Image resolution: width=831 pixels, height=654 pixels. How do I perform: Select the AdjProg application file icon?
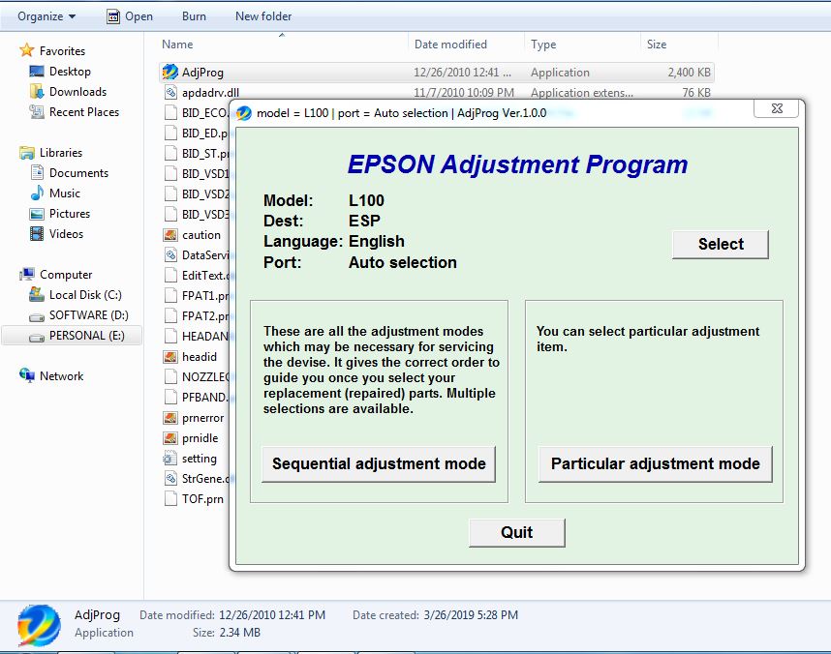pos(170,72)
